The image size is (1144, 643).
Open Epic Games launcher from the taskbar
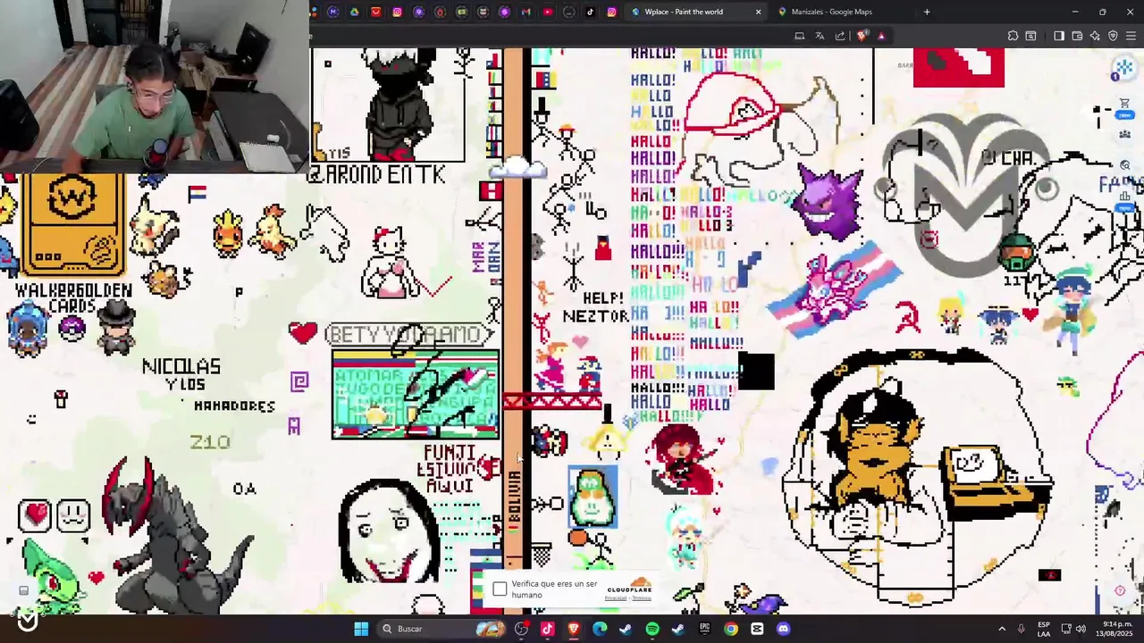point(705,629)
